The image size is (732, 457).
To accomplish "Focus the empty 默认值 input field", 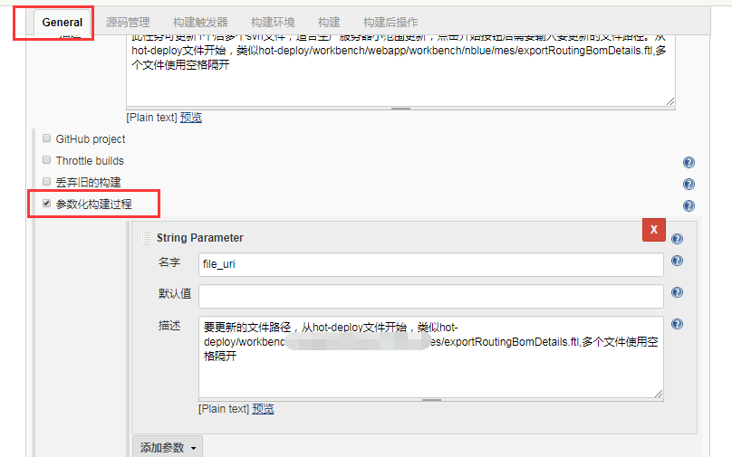I will point(430,296).
